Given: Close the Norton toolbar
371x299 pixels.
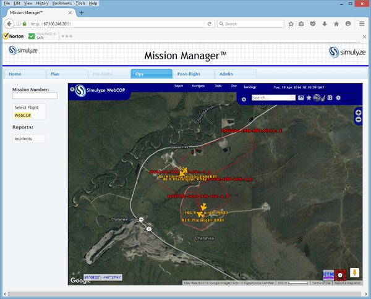Looking at the screenshot, I should (364, 36).
